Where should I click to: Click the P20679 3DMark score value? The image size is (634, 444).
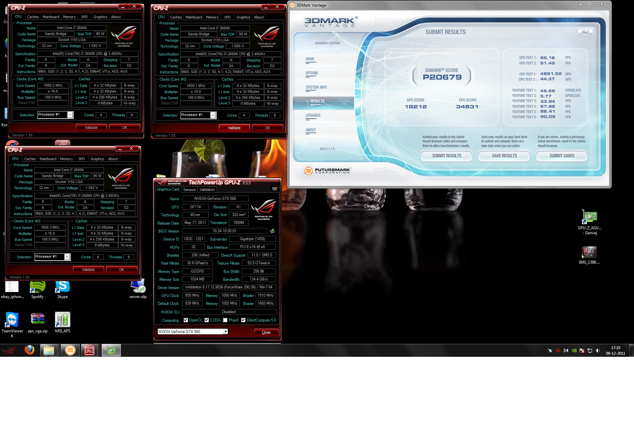(442, 77)
